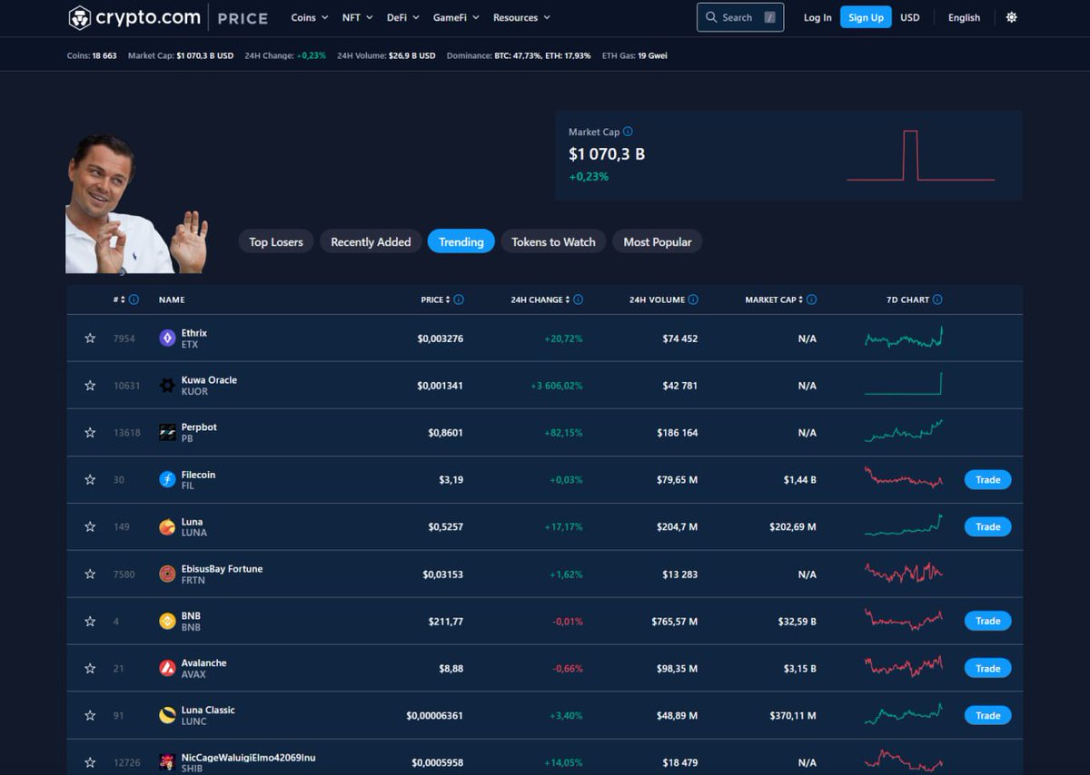Star the Luna row as favorite
This screenshot has height=775, width=1090.
(x=90, y=527)
